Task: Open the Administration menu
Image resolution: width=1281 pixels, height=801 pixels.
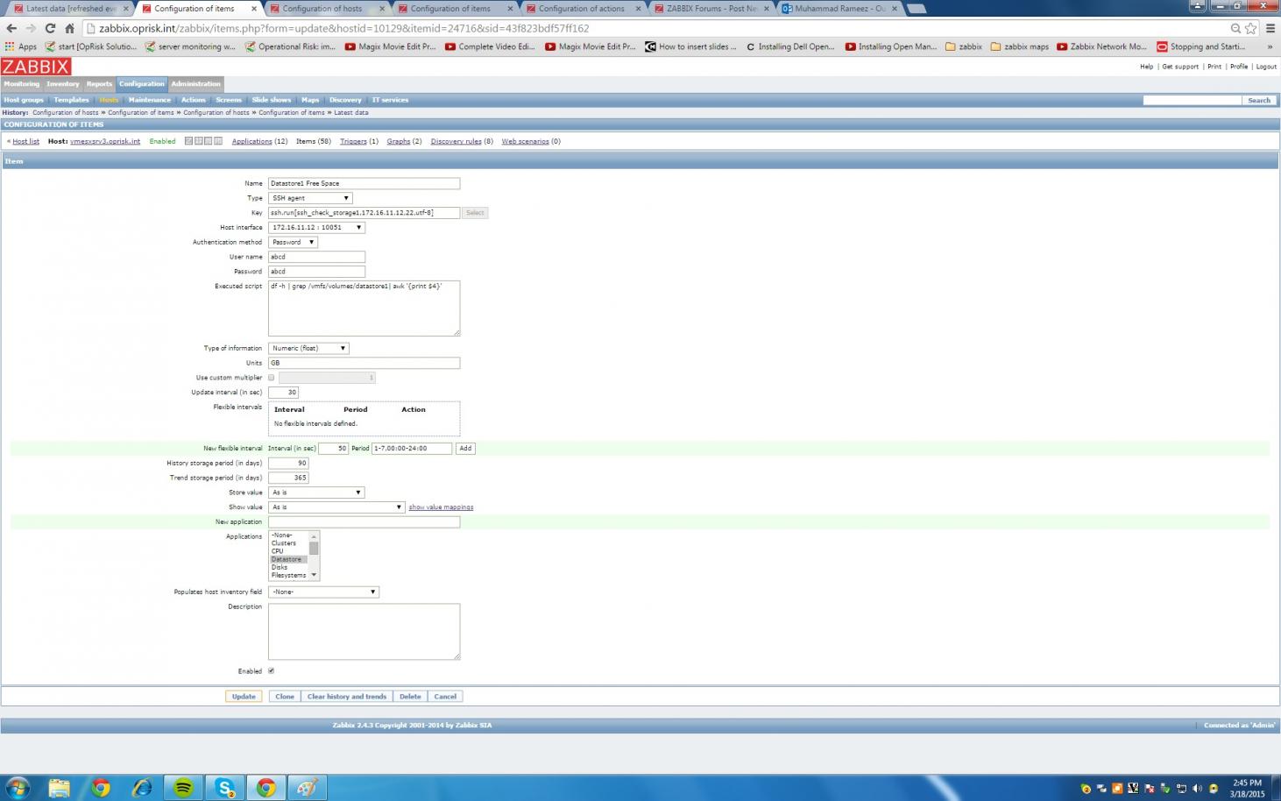Action: (195, 84)
